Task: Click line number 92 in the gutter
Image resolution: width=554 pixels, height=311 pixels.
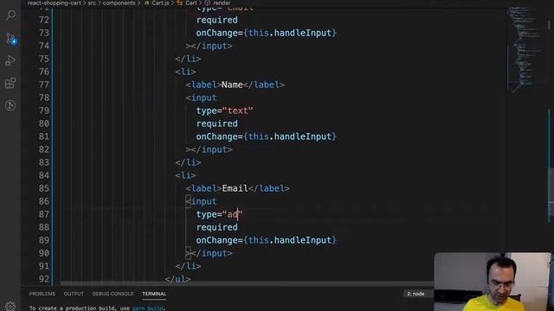Action: click(44, 279)
